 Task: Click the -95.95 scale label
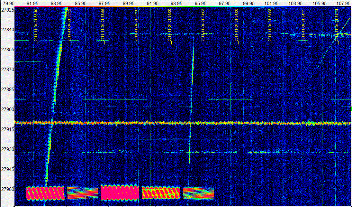pyautogui.click(x=200, y=4)
